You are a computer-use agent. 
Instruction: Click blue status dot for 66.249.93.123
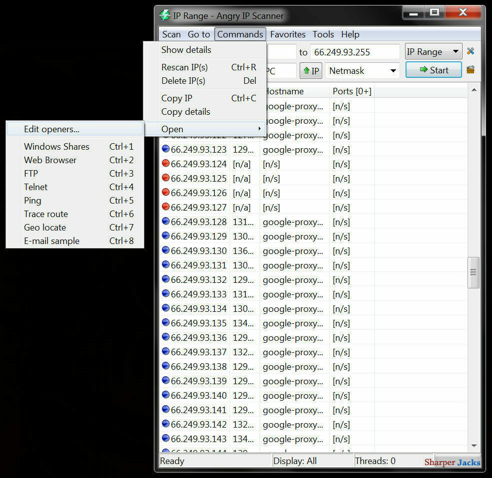coord(166,149)
